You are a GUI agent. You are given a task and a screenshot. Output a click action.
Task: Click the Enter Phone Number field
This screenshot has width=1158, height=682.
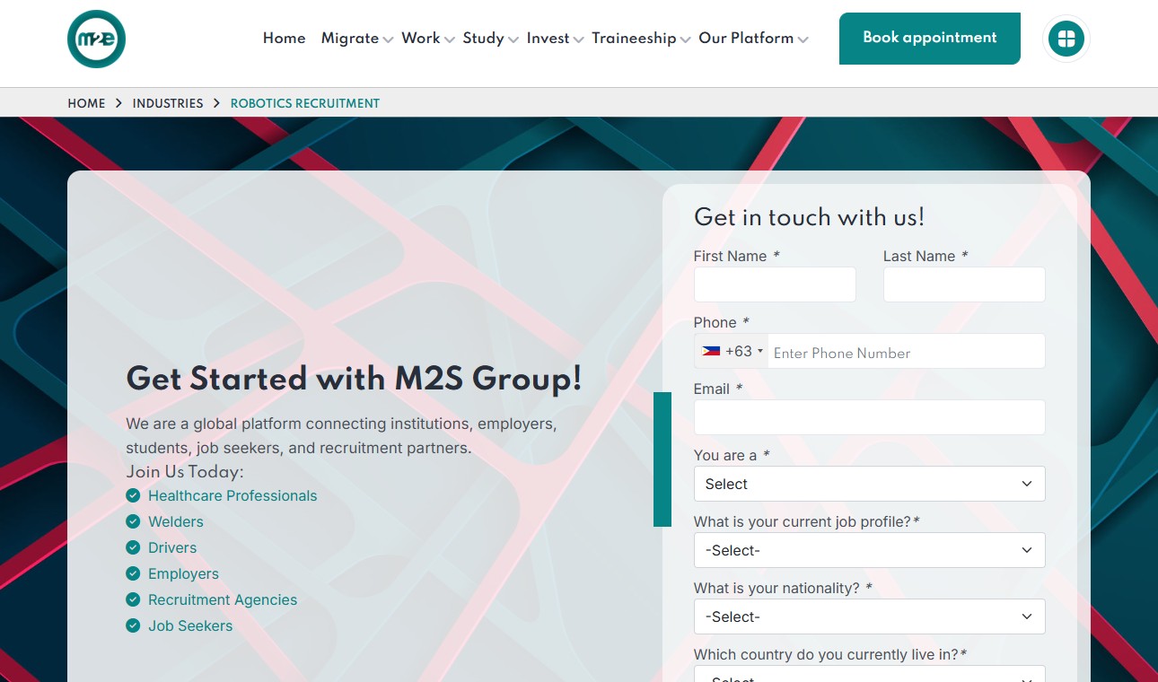[907, 351]
